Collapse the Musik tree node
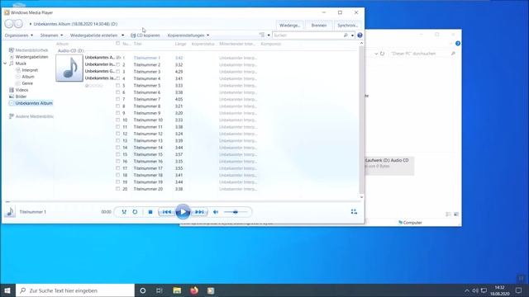This screenshot has width=529, height=297. pyautogui.click(x=6, y=64)
